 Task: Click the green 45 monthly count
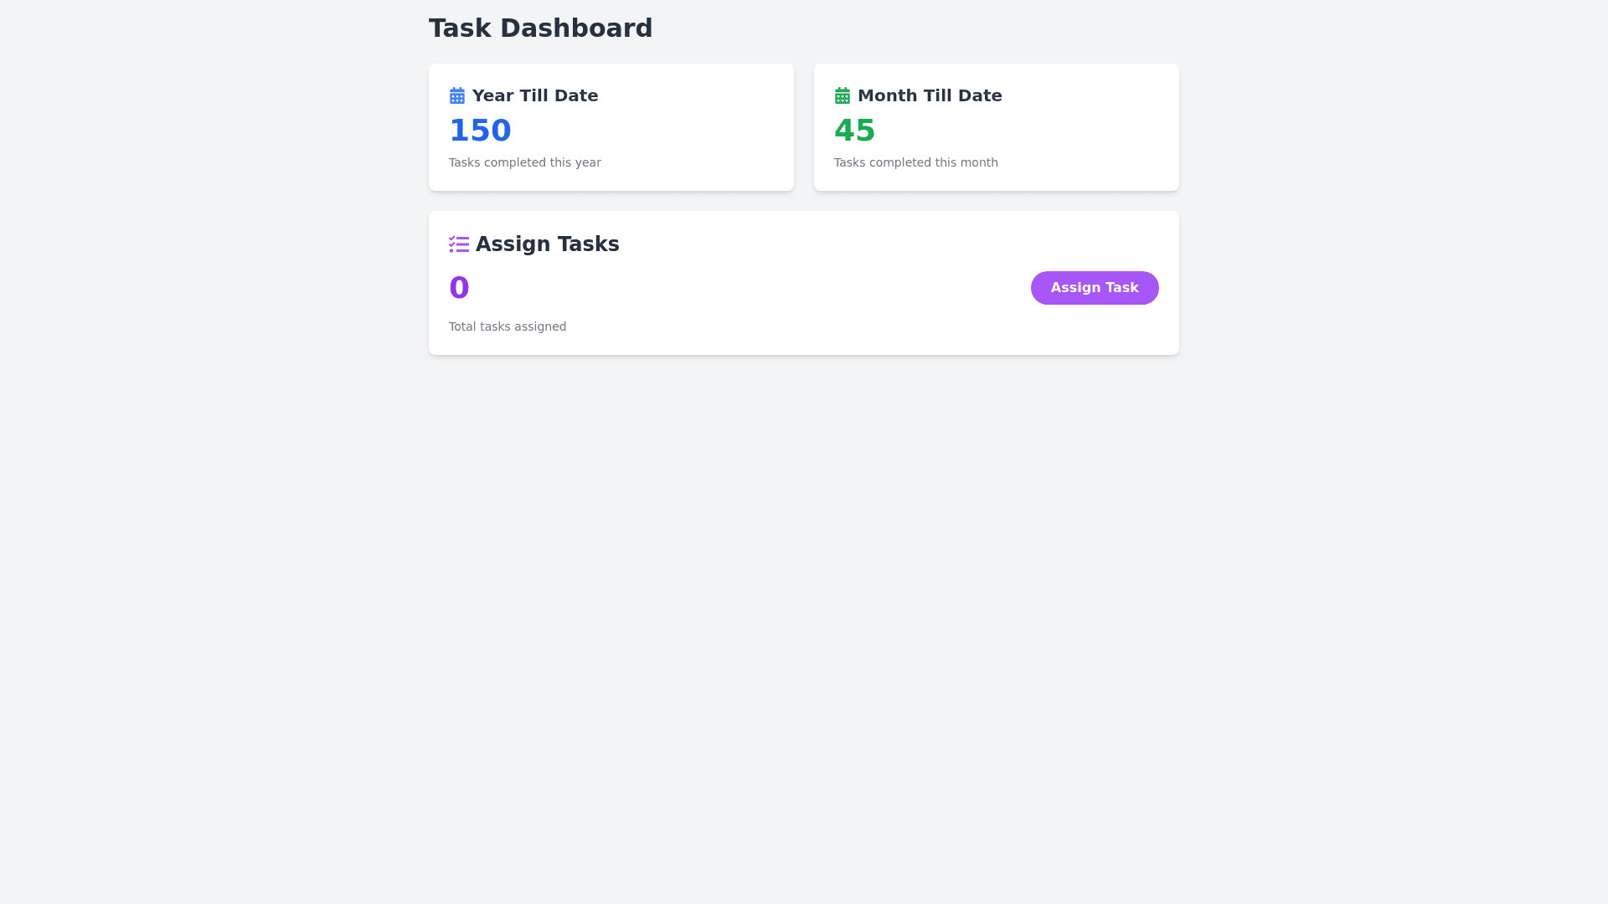[854, 131]
